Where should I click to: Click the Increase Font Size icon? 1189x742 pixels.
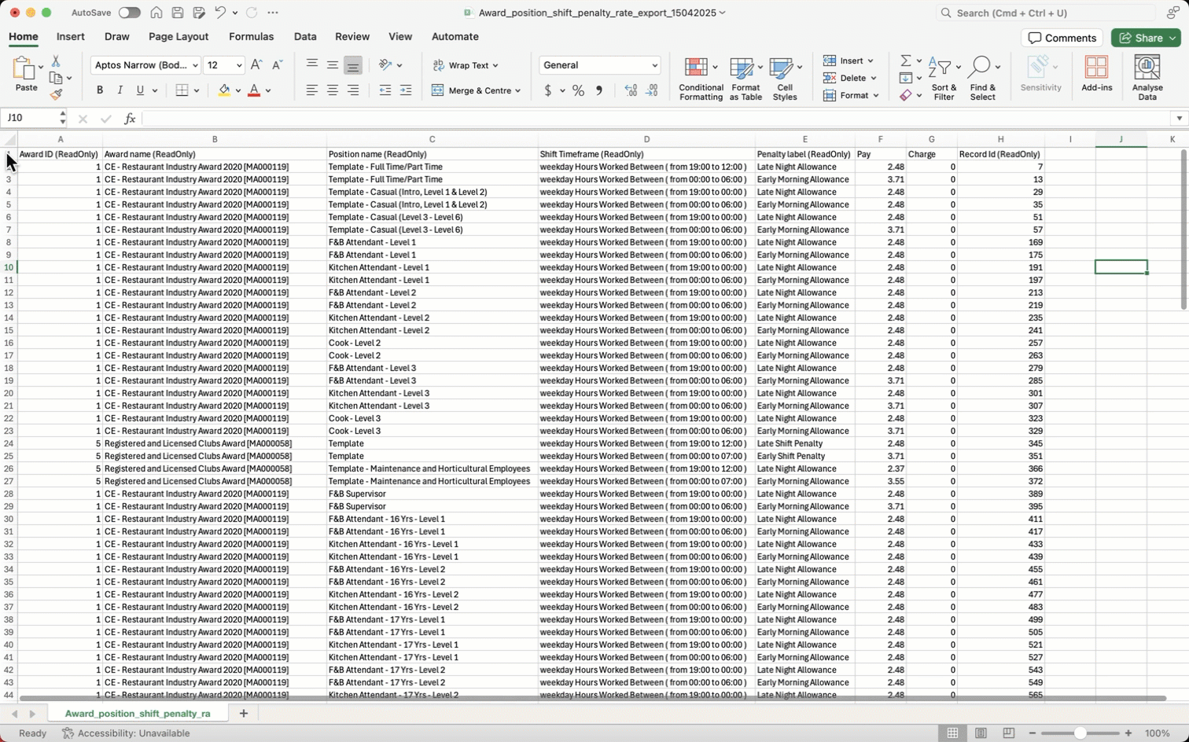[x=256, y=65]
